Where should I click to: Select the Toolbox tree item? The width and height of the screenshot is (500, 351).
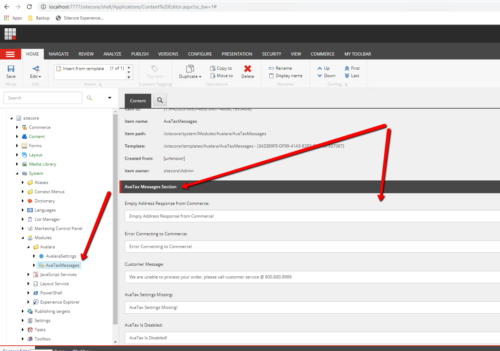pos(42,339)
